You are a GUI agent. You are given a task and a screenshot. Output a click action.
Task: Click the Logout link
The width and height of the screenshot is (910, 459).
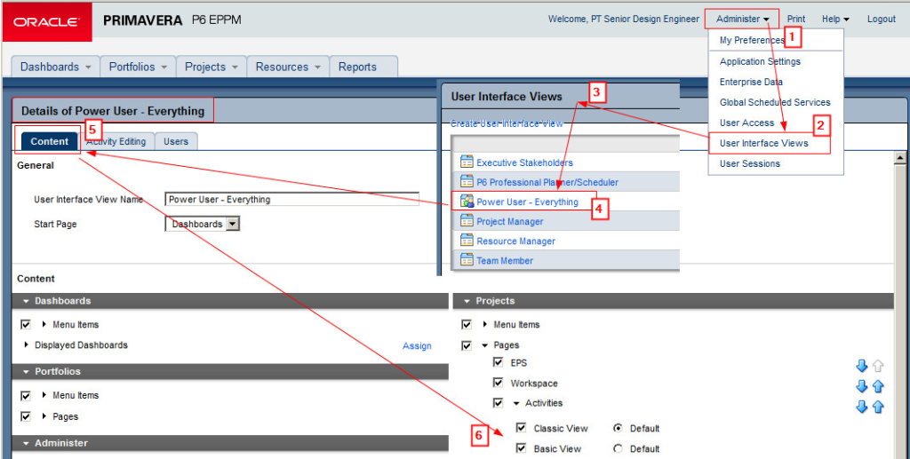[x=882, y=20]
